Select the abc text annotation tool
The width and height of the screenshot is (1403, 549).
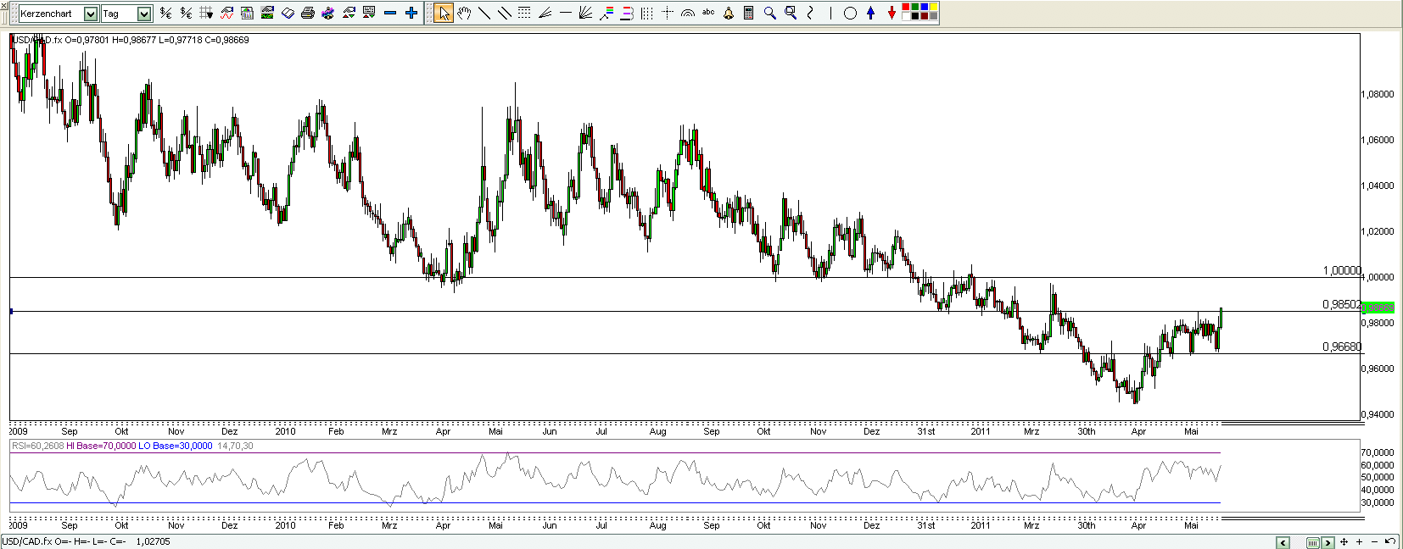pos(708,12)
